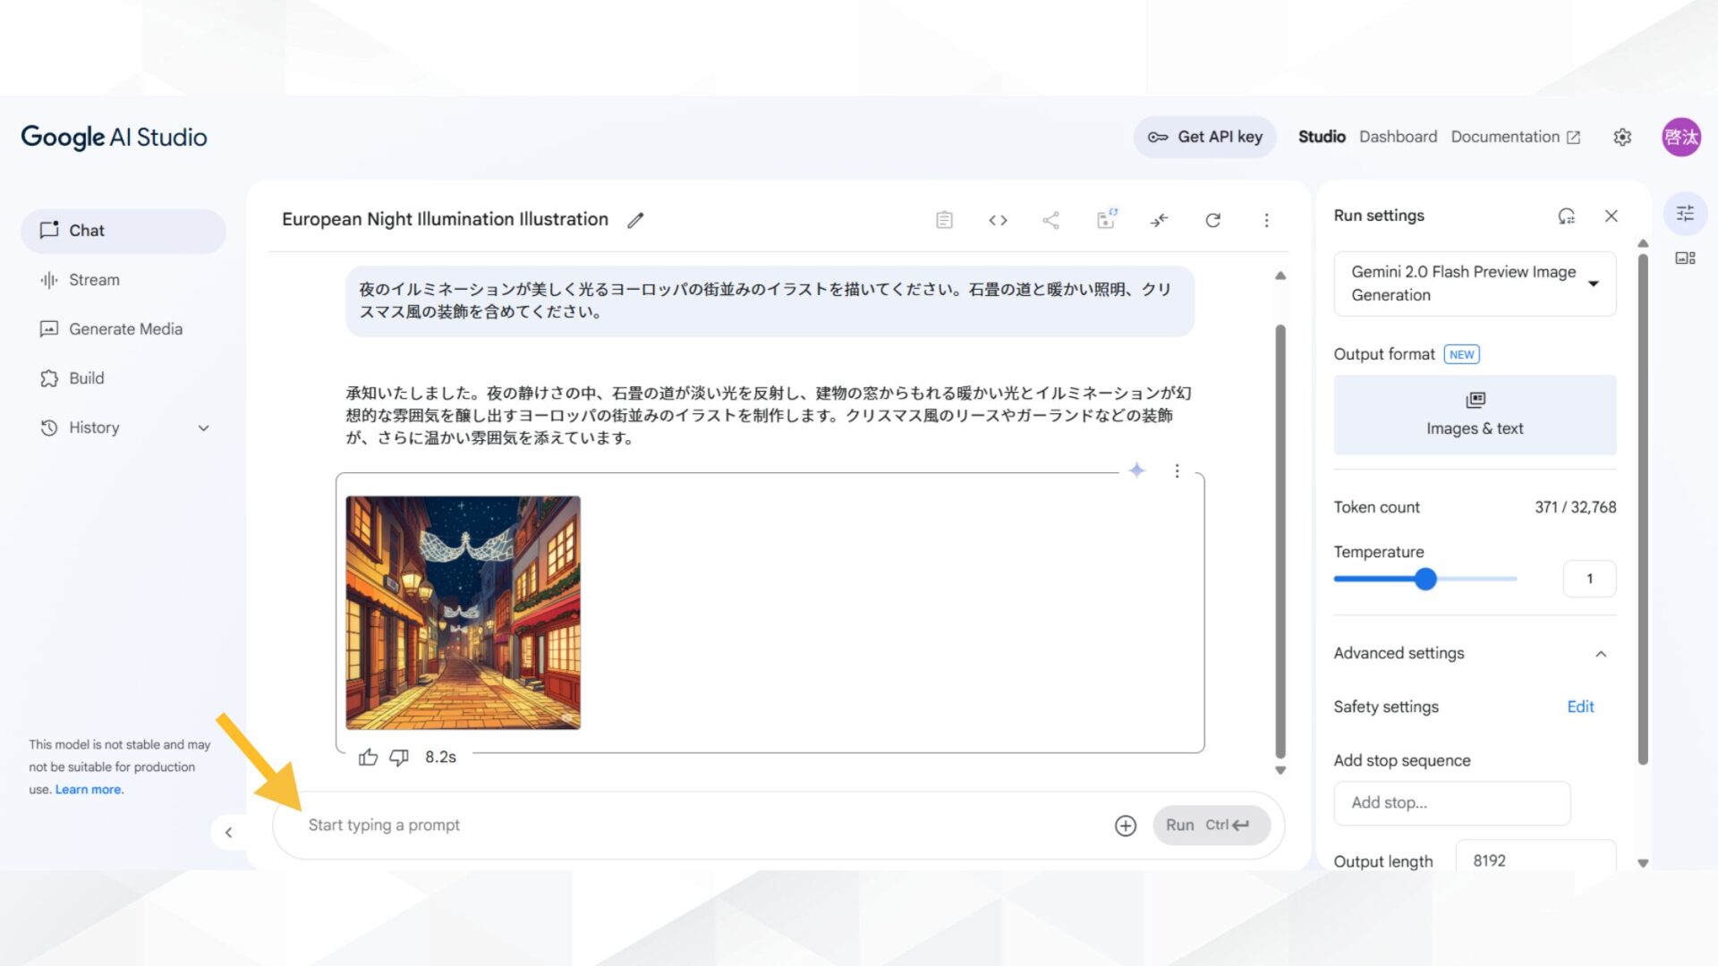Collapse Advanced settings
This screenshot has height=966, width=1718.
tap(1602, 654)
